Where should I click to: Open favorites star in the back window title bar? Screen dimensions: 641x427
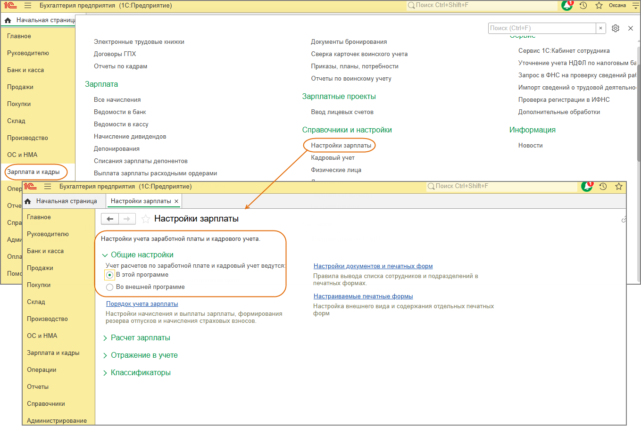tap(599, 6)
